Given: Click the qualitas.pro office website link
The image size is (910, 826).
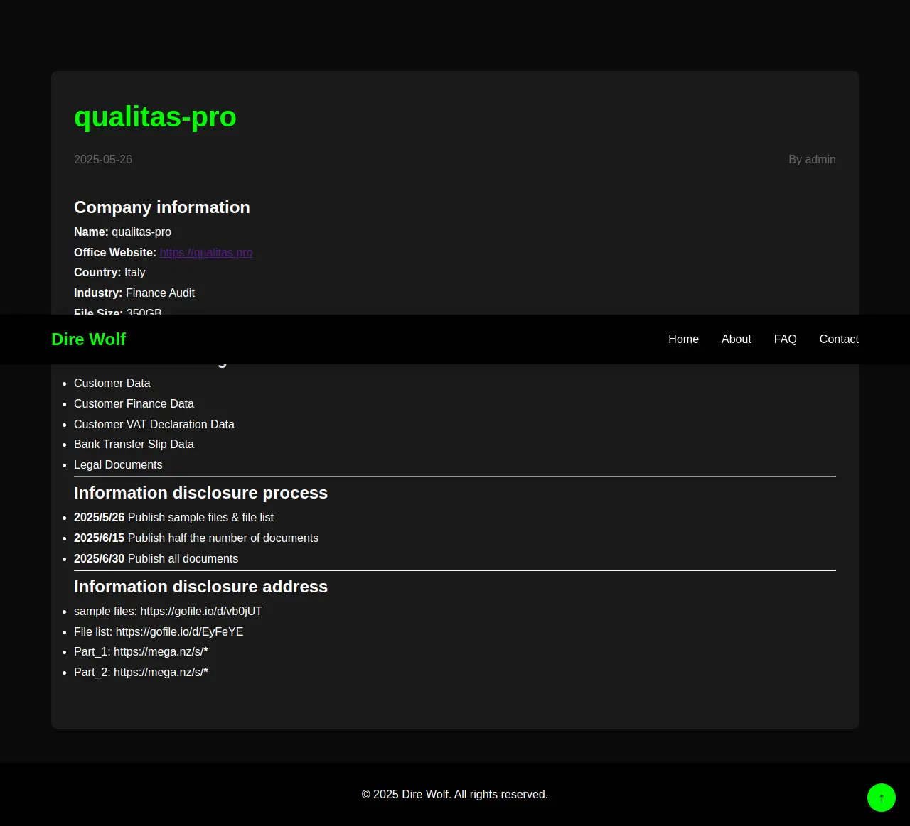Looking at the screenshot, I should (x=206, y=253).
